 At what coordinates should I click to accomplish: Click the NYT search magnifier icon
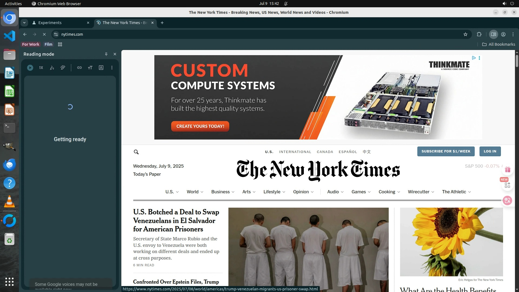tap(136, 152)
